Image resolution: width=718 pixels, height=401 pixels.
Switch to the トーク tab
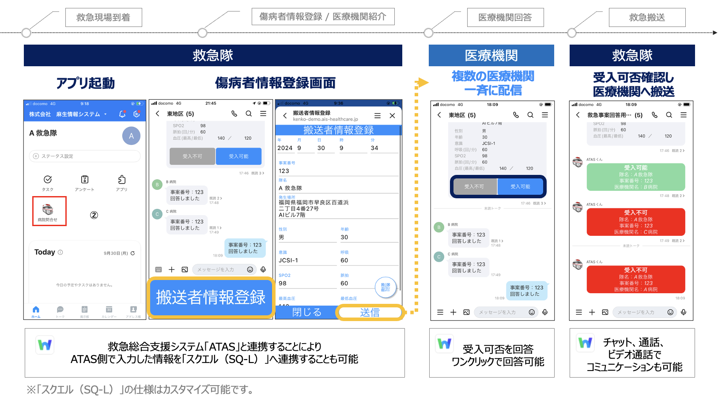(60, 311)
